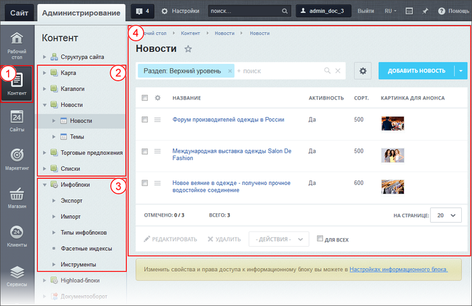Check the Международная выставка одежды row checkbox
472x306 pixels.
145,151
